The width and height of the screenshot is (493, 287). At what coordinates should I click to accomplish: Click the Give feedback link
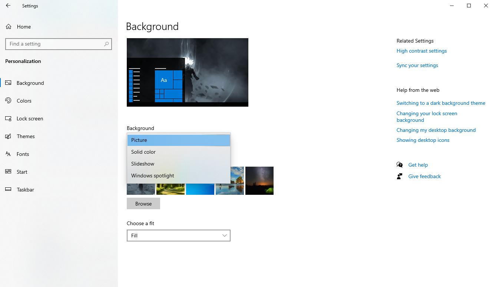(x=424, y=176)
